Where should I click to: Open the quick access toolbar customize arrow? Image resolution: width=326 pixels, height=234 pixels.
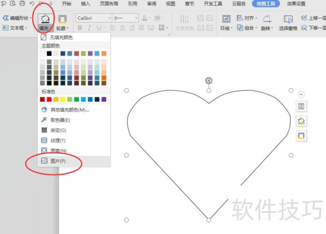(x=51, y=3)
